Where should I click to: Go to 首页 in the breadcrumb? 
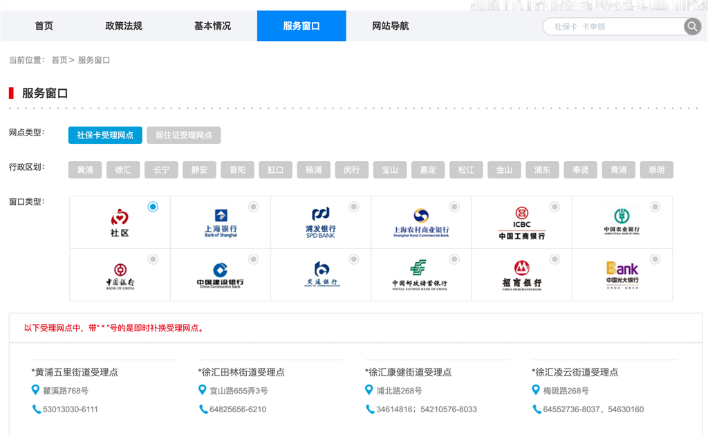[59, 60]
